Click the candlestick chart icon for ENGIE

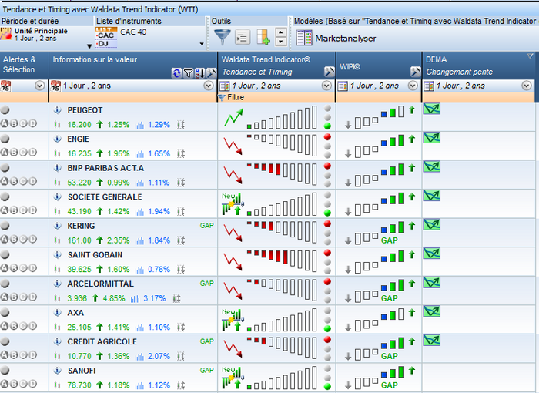click(57, 153)
